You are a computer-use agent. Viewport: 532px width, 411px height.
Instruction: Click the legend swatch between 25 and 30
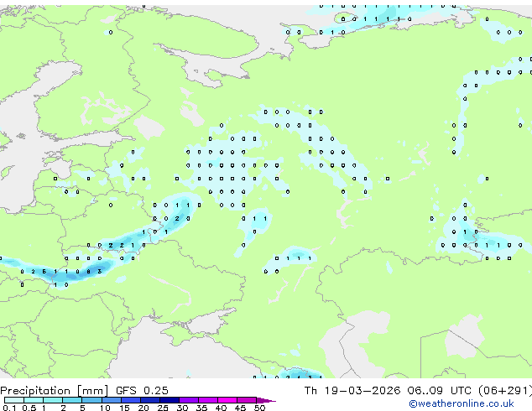(x=170, y=400)
